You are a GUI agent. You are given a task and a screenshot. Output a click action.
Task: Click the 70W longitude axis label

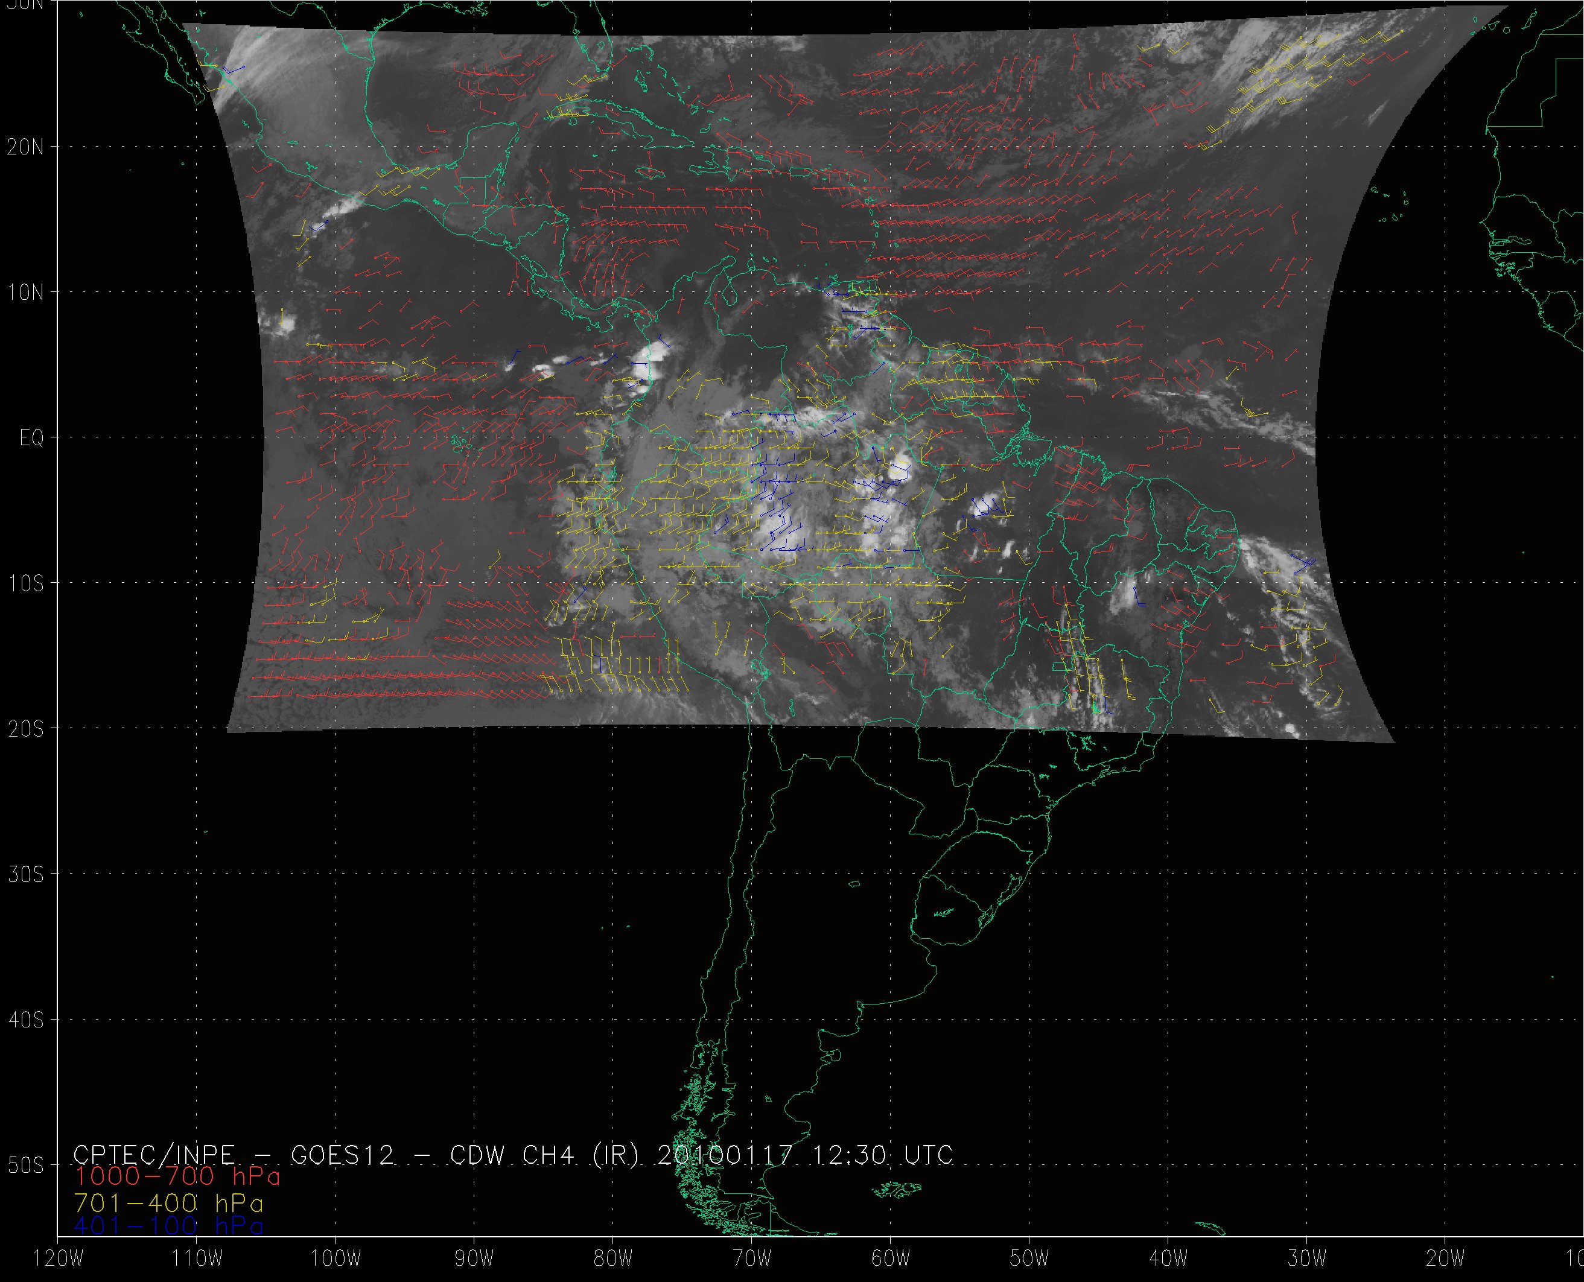(x=752, y=1259)
